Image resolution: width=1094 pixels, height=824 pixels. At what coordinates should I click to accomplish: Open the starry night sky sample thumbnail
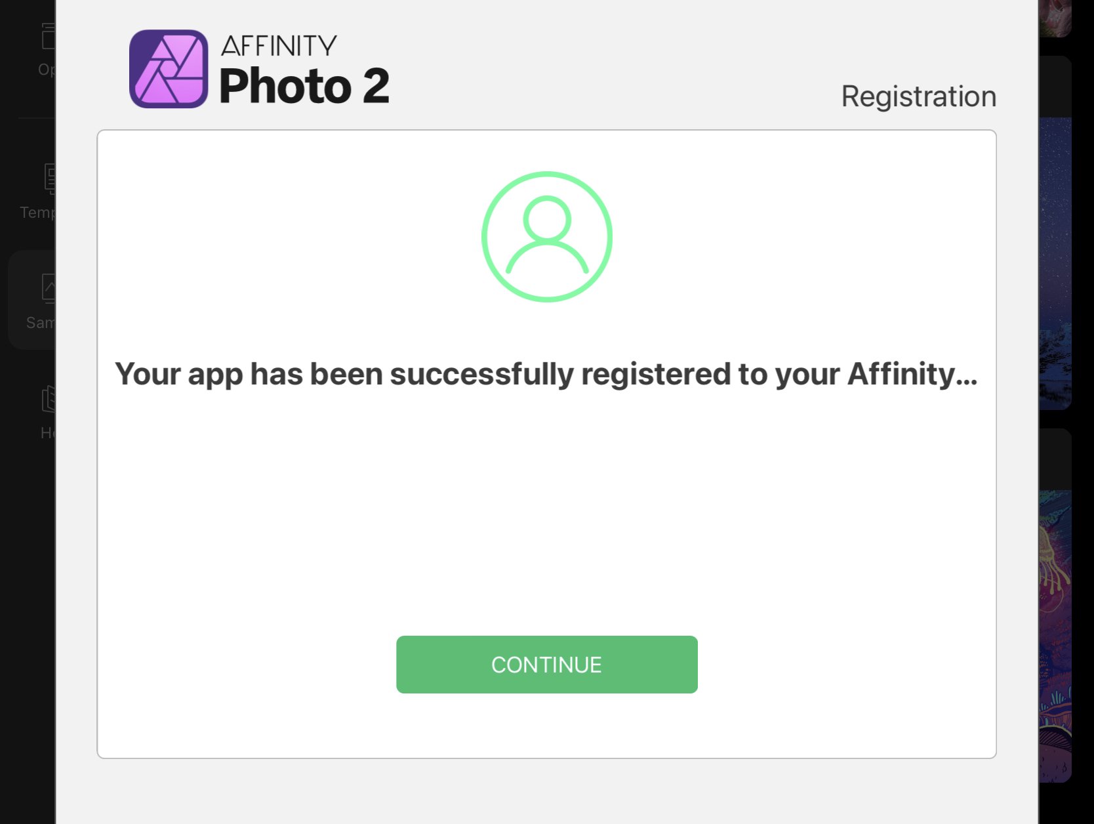[x=1055, y=262]
